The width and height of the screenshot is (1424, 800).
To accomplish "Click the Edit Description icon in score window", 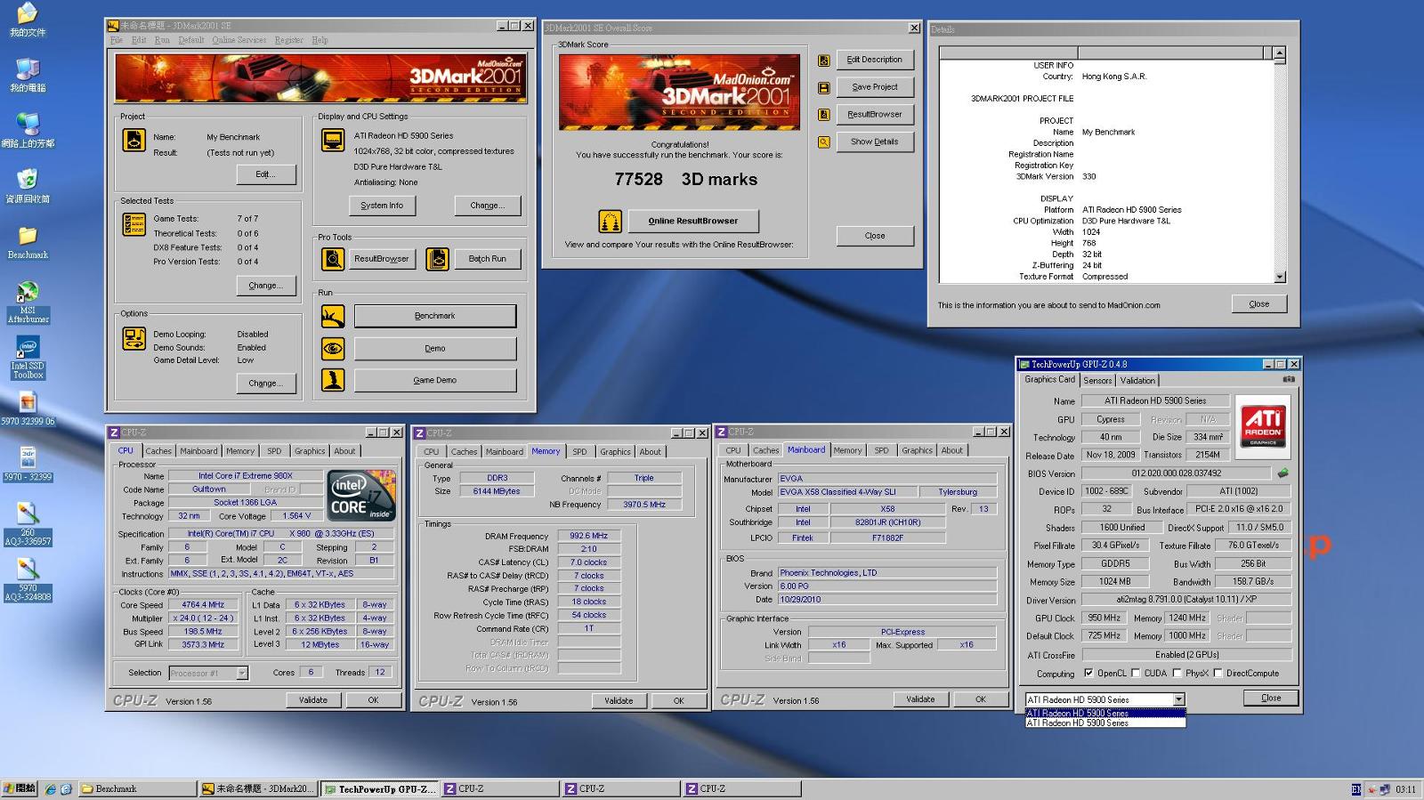I will tap(824, 60).
